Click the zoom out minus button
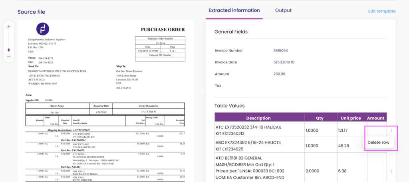 [9, 57]
